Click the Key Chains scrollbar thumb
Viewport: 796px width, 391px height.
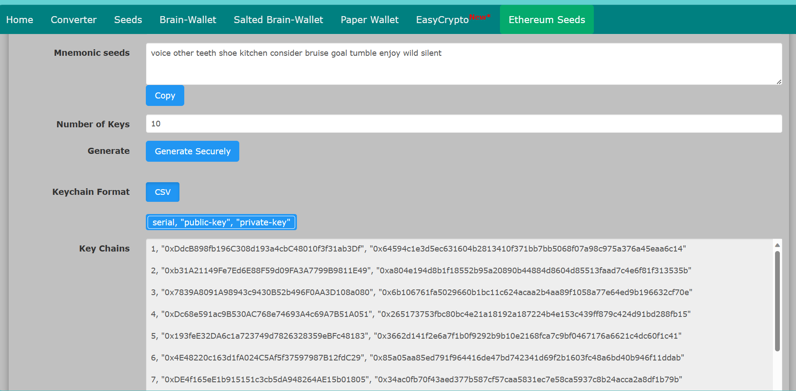777,301
